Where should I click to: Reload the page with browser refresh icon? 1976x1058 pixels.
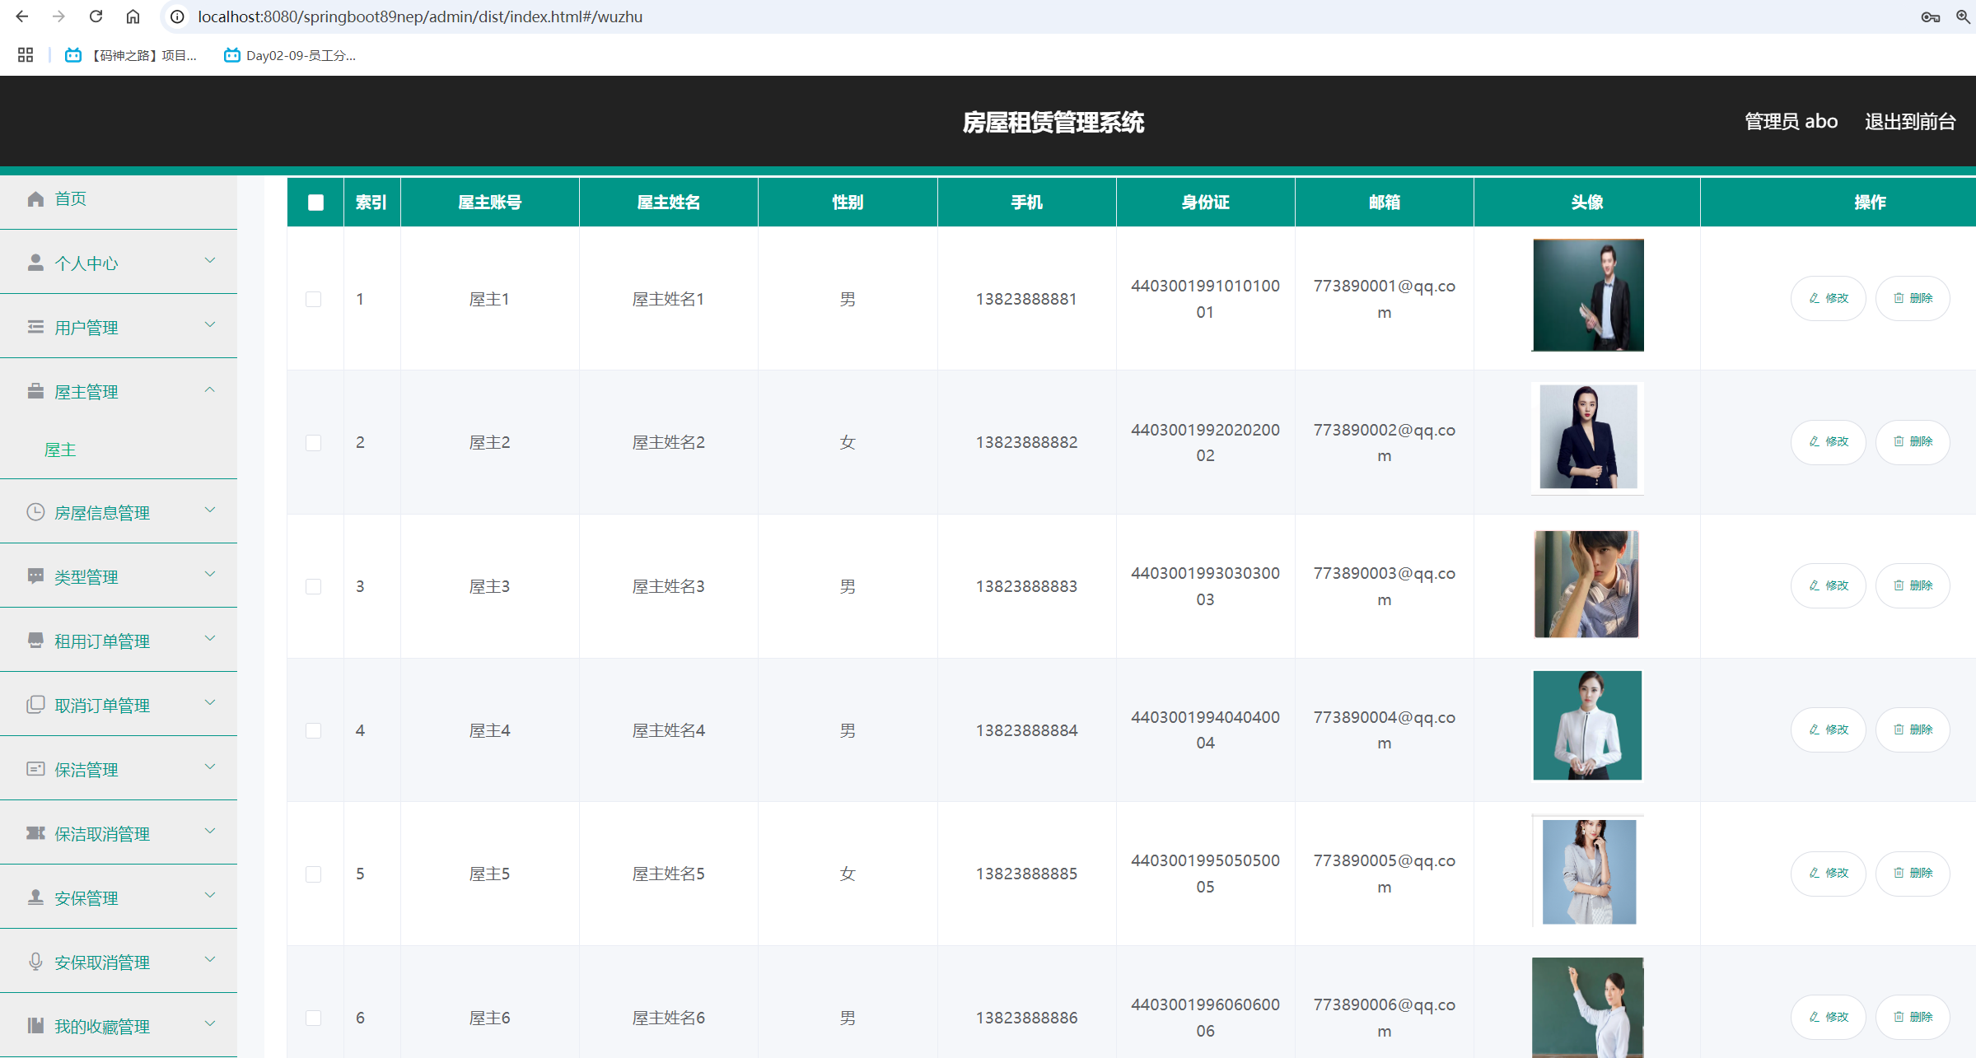click(96, 16)
